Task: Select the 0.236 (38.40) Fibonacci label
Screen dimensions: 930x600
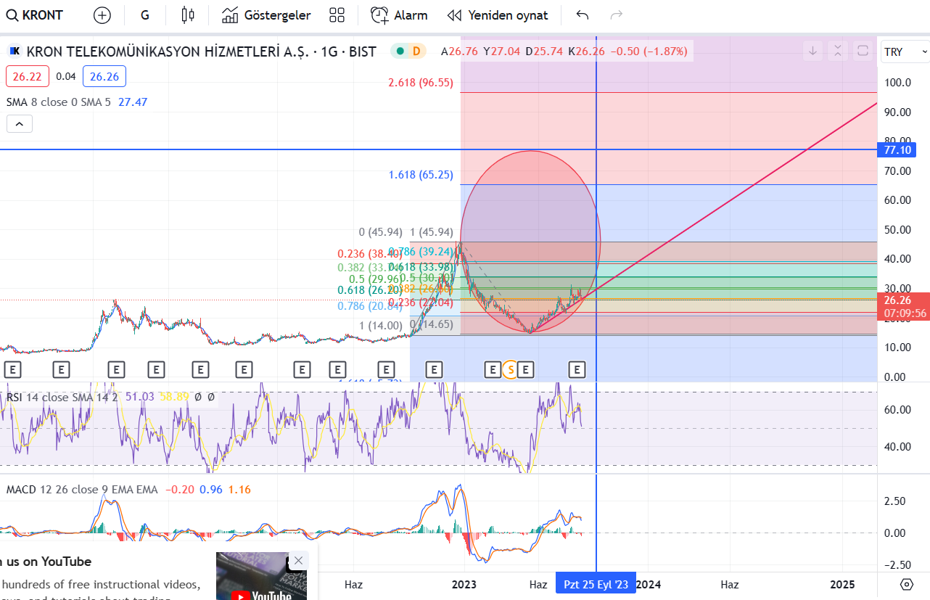Action: (369, 254)
